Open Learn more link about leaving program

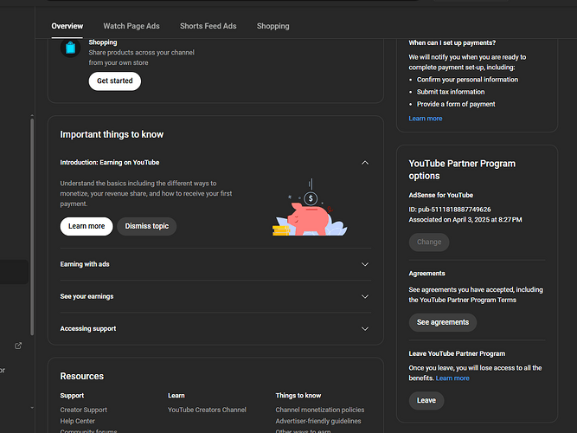click(452, 378)
